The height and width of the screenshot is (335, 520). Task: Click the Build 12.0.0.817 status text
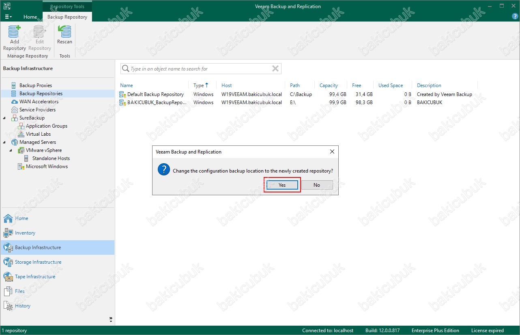coord(382,331)
